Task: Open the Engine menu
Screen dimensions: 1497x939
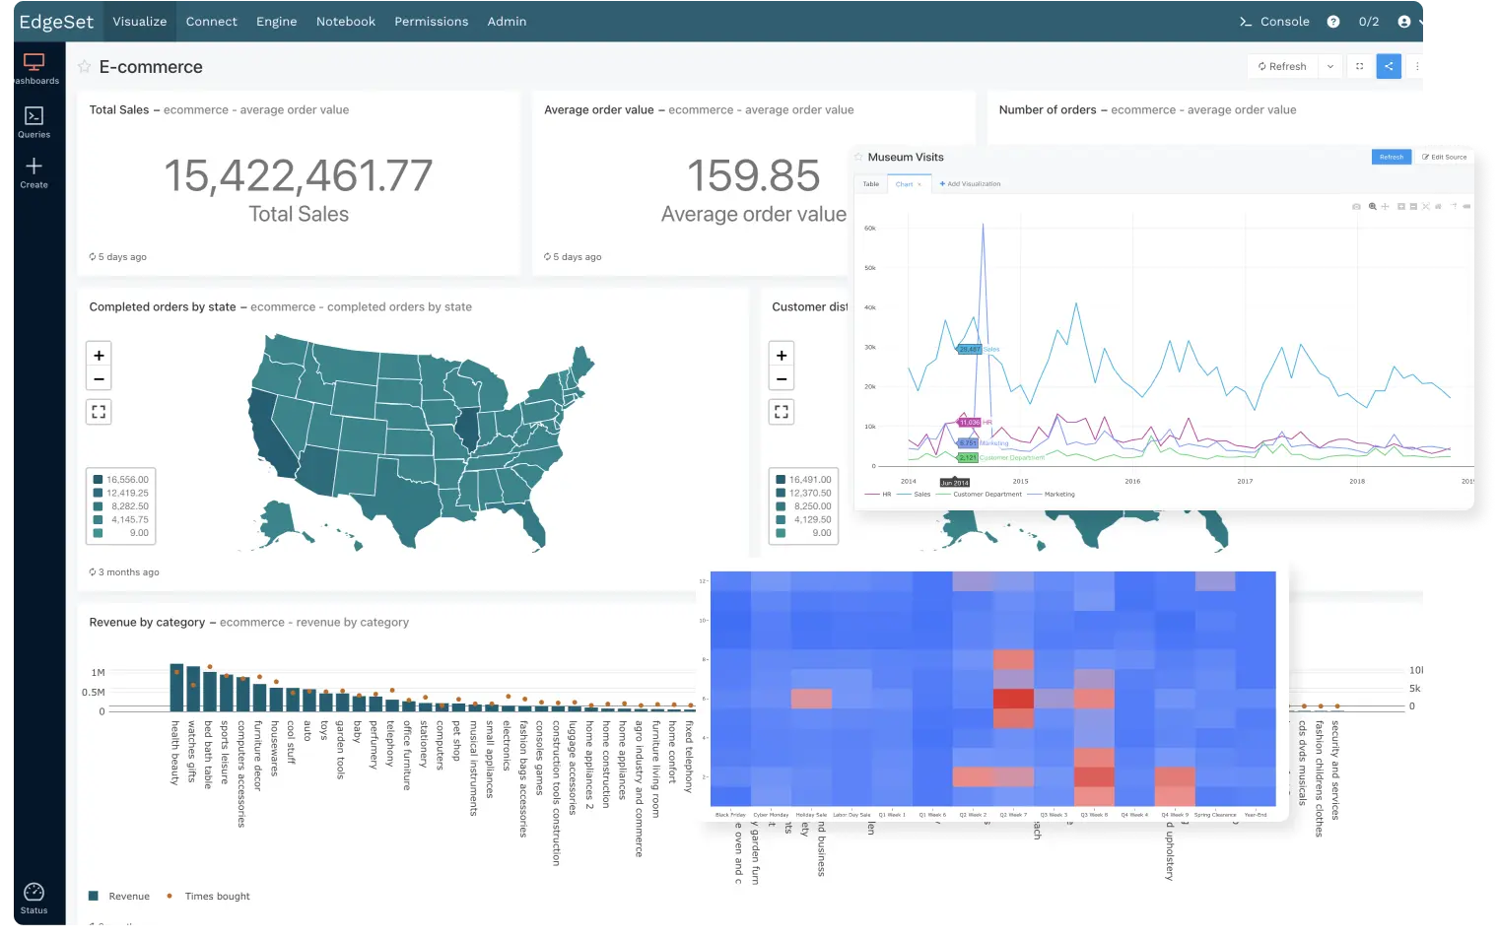Action: [x=277, y=22]
